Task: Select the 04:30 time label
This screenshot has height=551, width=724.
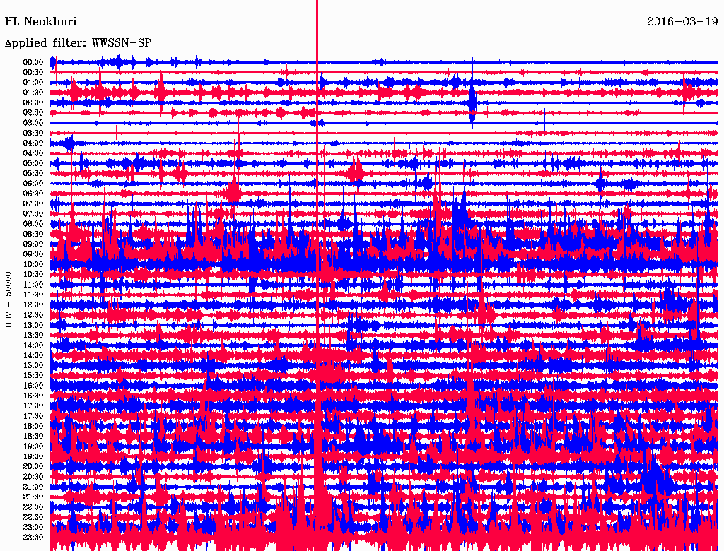Action: (33, 153)
